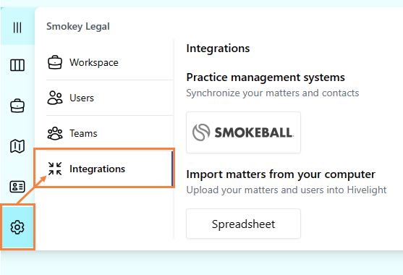The height and width of the screenshot is (275, 403).
Task: Open the settings gear icon
Action: (x=17, y=227)
